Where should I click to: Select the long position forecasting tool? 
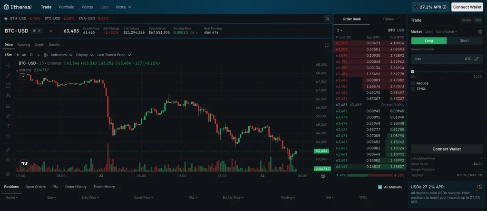click(8, 106)
